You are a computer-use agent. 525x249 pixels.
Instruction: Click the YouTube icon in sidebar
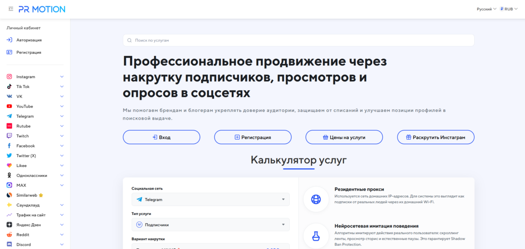(x=9, y=106)
